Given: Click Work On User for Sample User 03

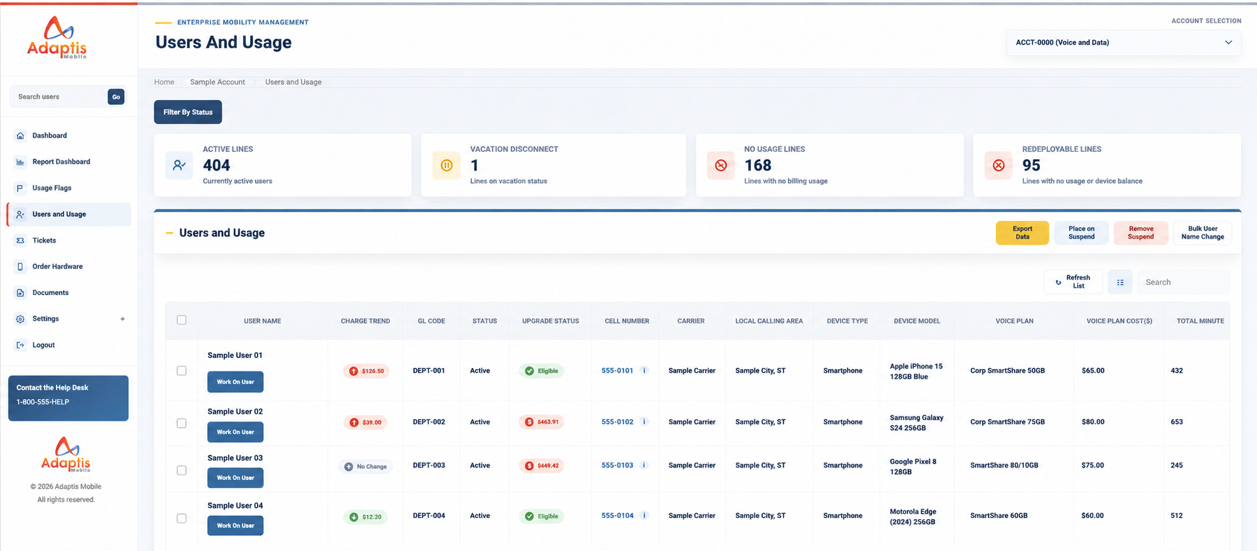Looking at the screenshot, I should (x=235, y=478).
